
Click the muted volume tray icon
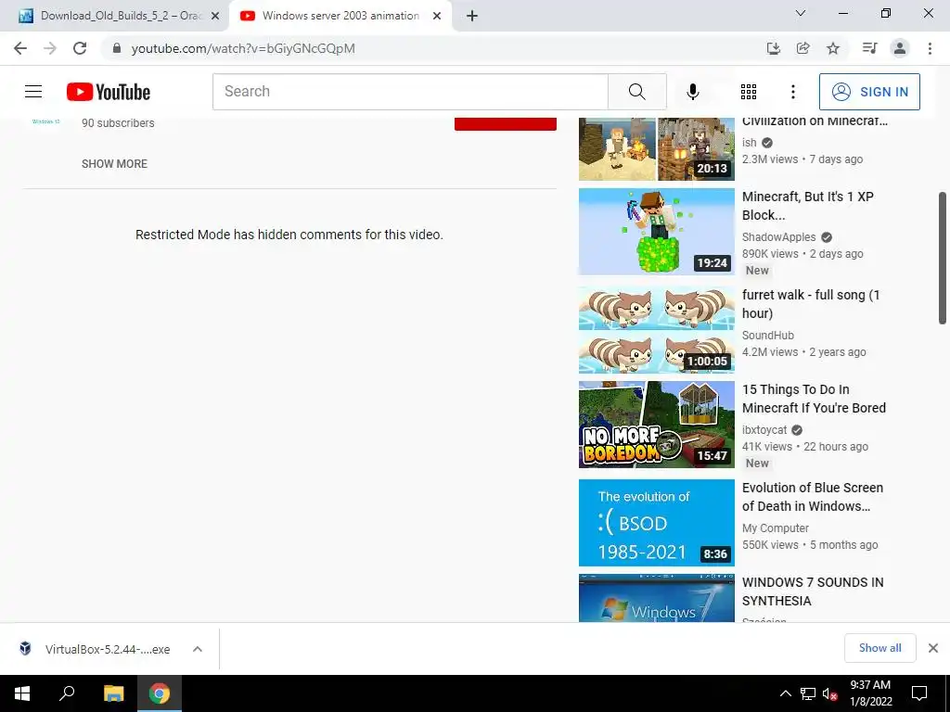coord(830,693)
